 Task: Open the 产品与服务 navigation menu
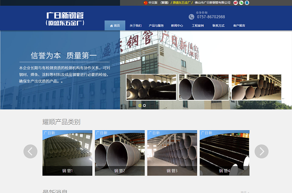coord(156,25)
